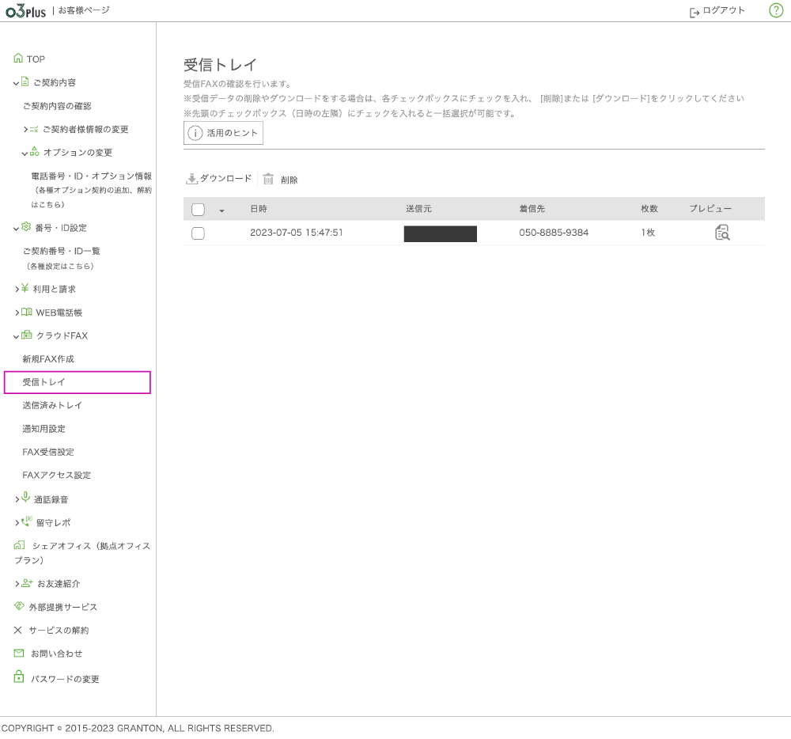Click the ご契約内容 document icon
The image size is (791, 739).
(x=25, y=81)
